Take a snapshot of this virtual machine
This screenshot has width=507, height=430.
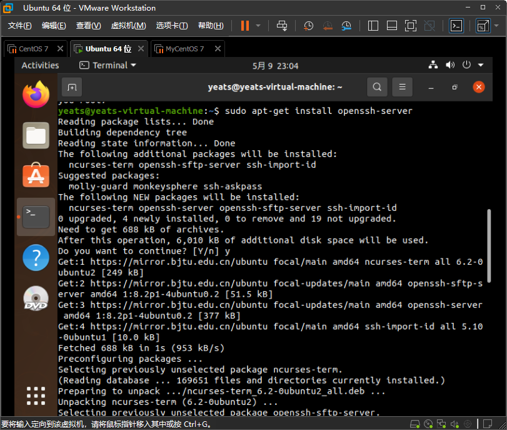tap(308, 26)
